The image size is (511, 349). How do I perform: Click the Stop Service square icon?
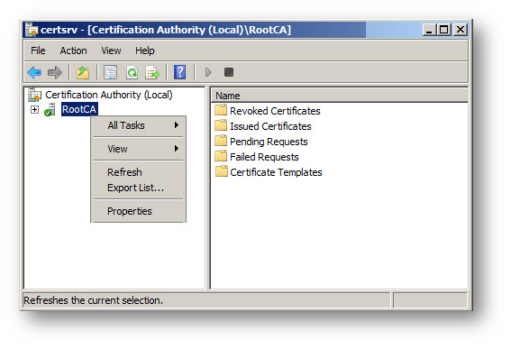(229, 72)
